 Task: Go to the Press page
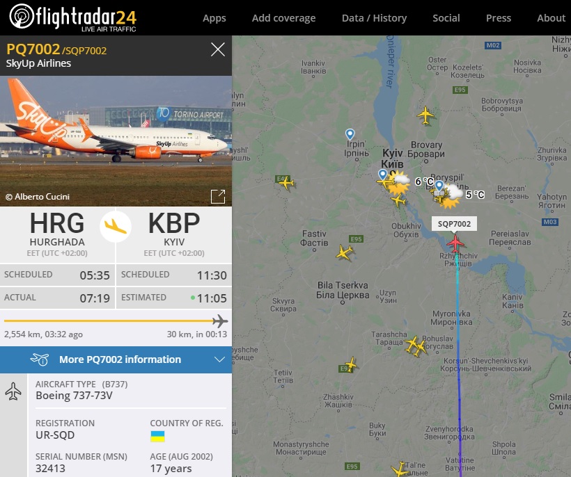coord(498,18)
